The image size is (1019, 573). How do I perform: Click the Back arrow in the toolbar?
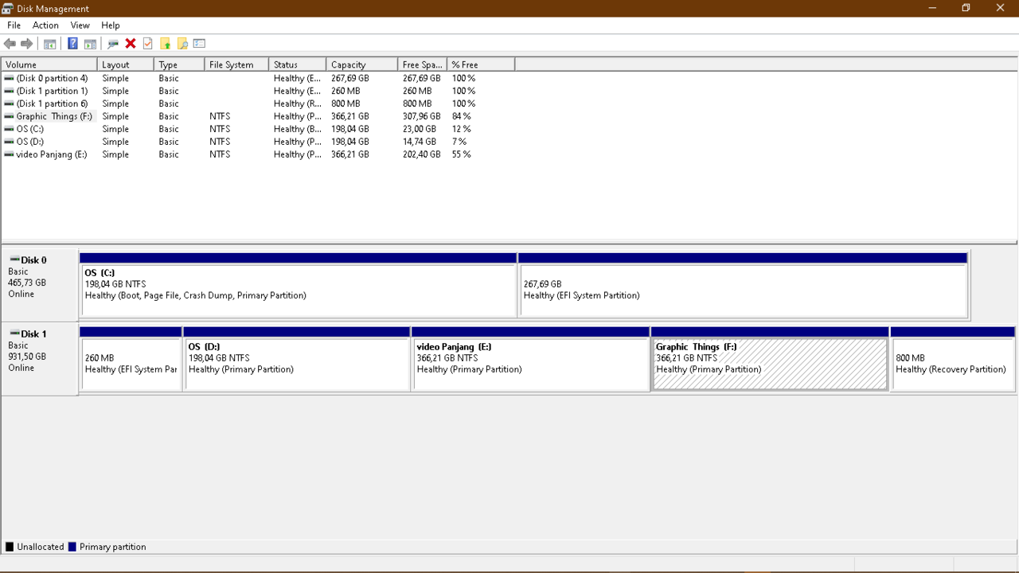click(10, 44)
